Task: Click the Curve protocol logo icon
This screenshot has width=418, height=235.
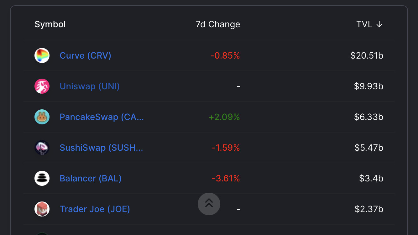Action: pos(42,55)
